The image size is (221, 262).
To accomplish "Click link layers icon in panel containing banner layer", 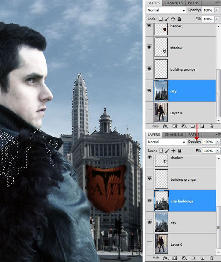I will point(155,126).
